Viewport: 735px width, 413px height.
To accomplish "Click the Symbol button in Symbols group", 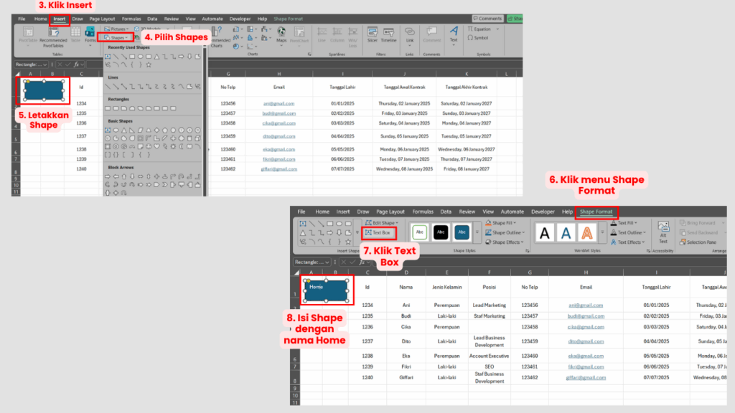I will tap(478, 37).
